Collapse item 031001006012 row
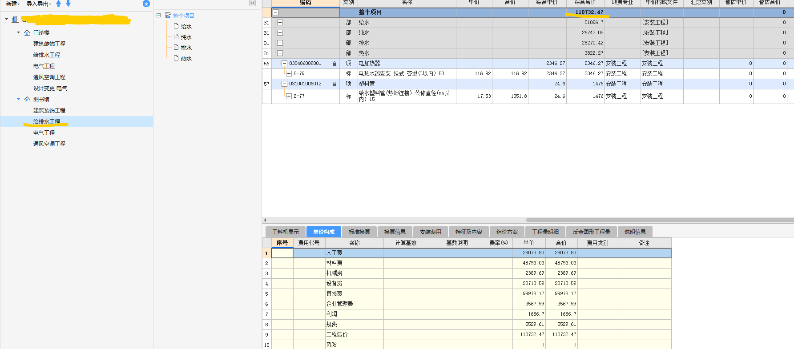Image resolution: width=794 pixels, height=349 pixels. tap(284, 84)
